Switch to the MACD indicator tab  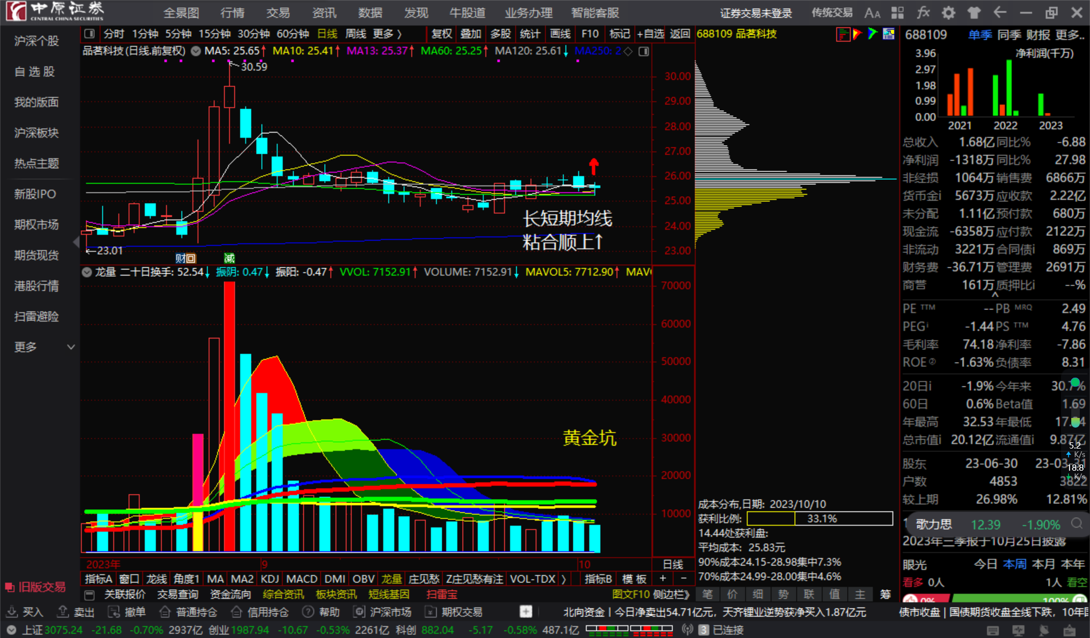pyautogui.click(x=301, y=579)
